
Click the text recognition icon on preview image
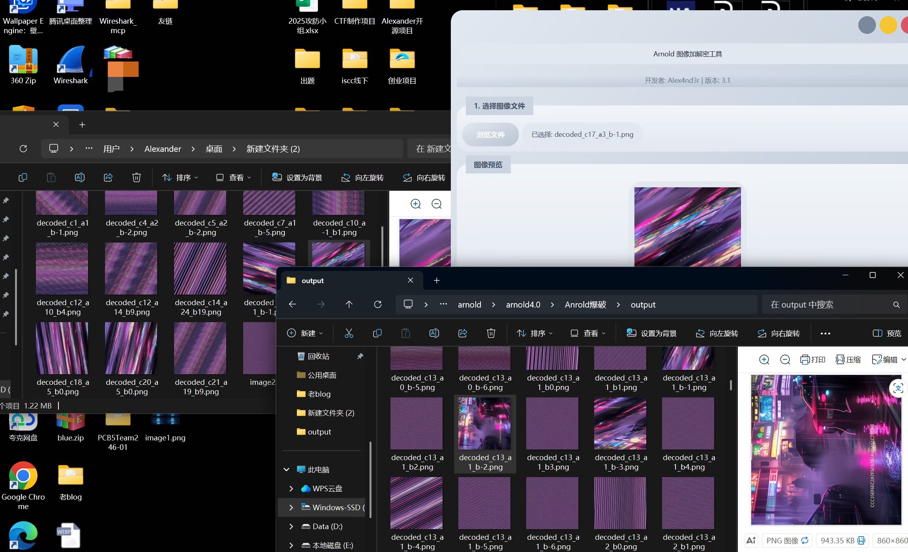click(898, 388)
